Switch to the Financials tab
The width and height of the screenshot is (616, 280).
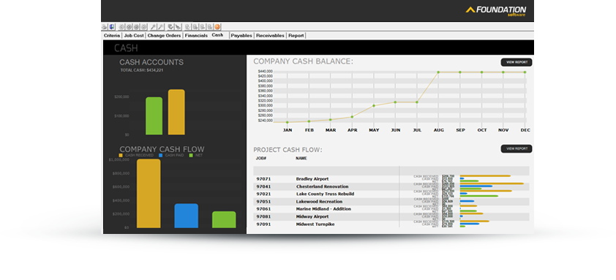(x=196, y=35)
